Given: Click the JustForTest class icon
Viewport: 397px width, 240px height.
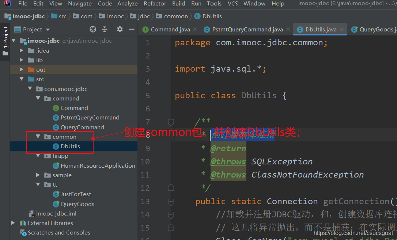Looking at the screenshot, I should click(x=56, y=194).
